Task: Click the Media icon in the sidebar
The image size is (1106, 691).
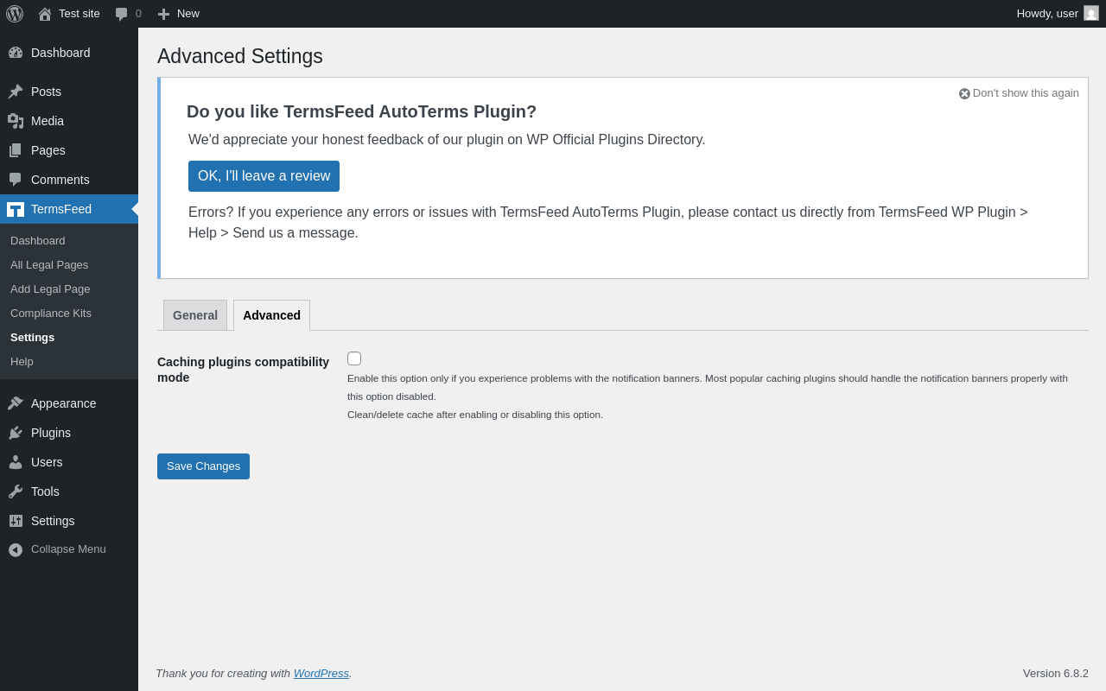Action: pyautogui.click(x=16, y=121)
